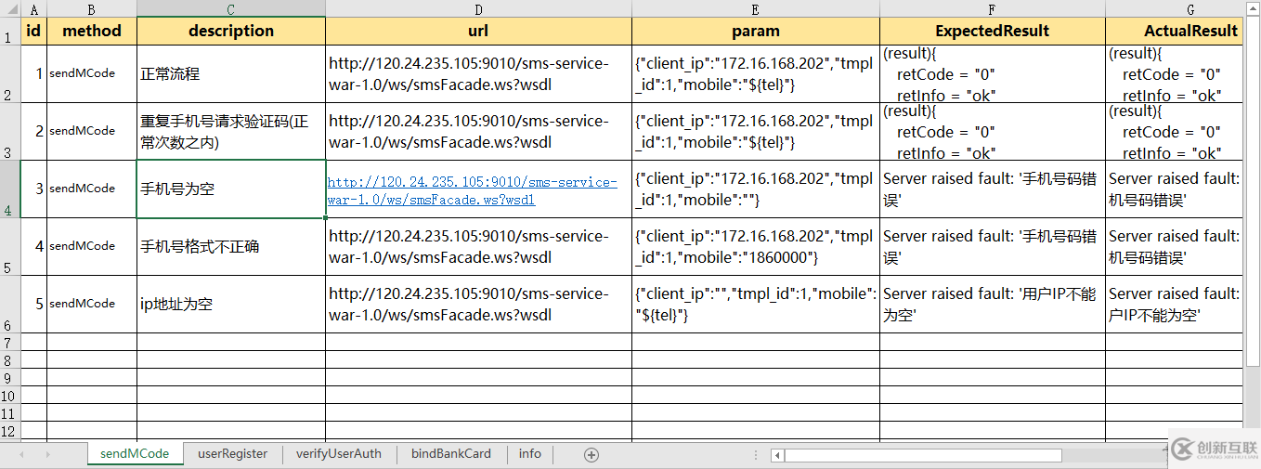The width and height of the screenshot is (1261, 469).
Task: Select the url cell for id 1
Action: click(478, 74)
